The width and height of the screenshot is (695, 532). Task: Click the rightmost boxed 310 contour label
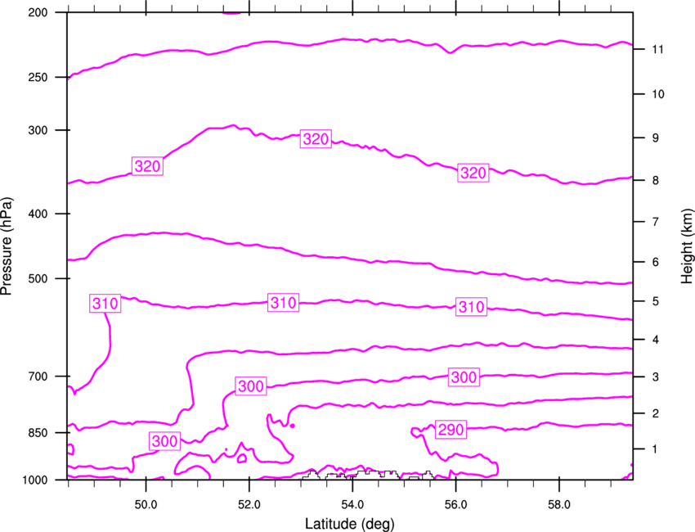471,307
